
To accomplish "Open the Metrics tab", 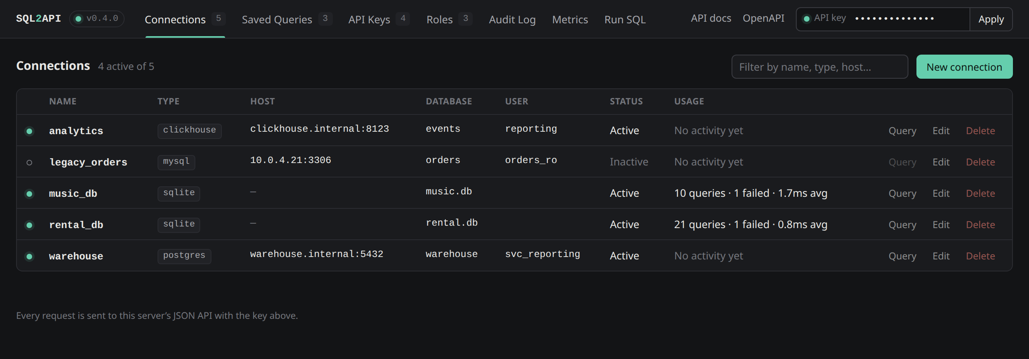I will click(x=570, y=19).
